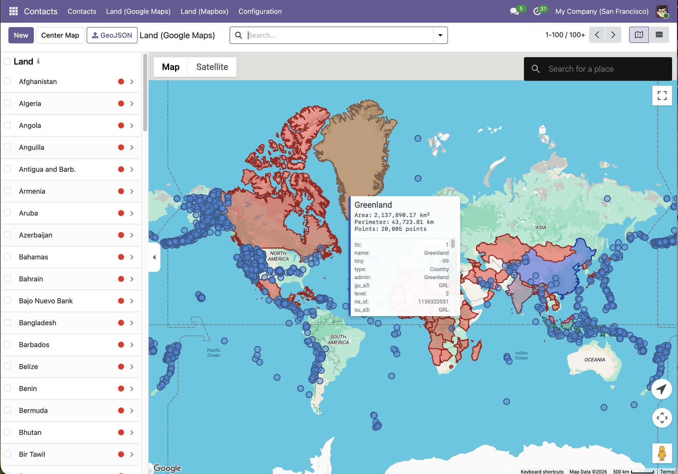The height and width of the screenshot is (474, 678).
Task: Toggle the Land select-all checkbox
Action: coord(7,61)
